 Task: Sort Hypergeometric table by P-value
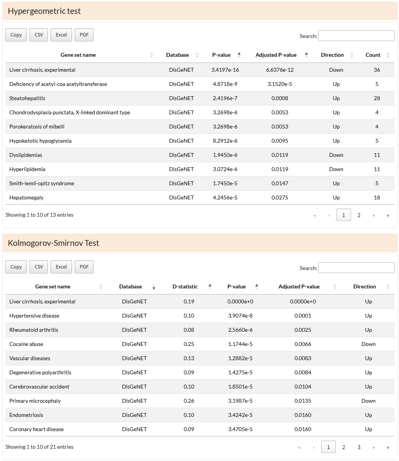coord(223,55)
